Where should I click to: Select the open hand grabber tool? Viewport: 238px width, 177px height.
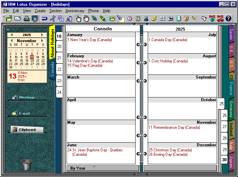point(87,19)
